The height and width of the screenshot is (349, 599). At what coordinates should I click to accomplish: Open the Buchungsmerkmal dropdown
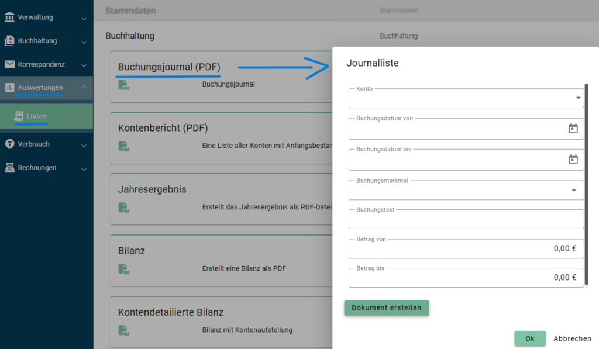click(466, 190)
